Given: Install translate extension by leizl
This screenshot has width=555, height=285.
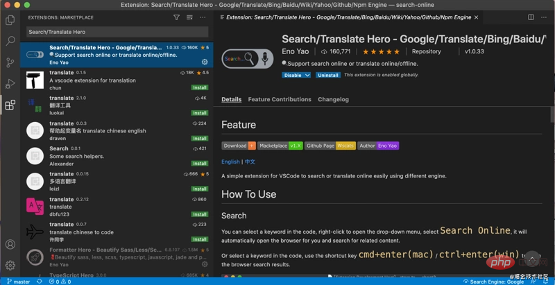Looking at the screenshot, I should (x=200, y=189).
